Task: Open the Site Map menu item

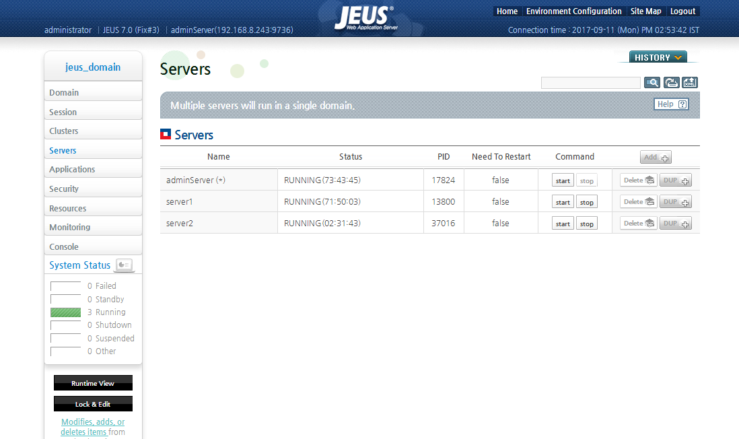Action: pyautogui.click(x=645, y=11)
